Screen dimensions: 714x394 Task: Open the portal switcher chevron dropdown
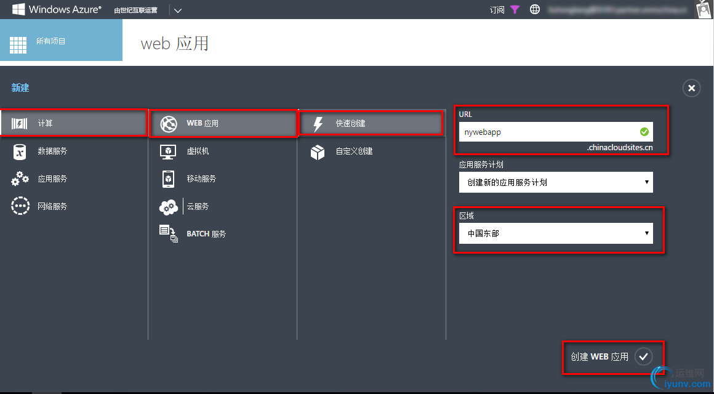(178, 10)
